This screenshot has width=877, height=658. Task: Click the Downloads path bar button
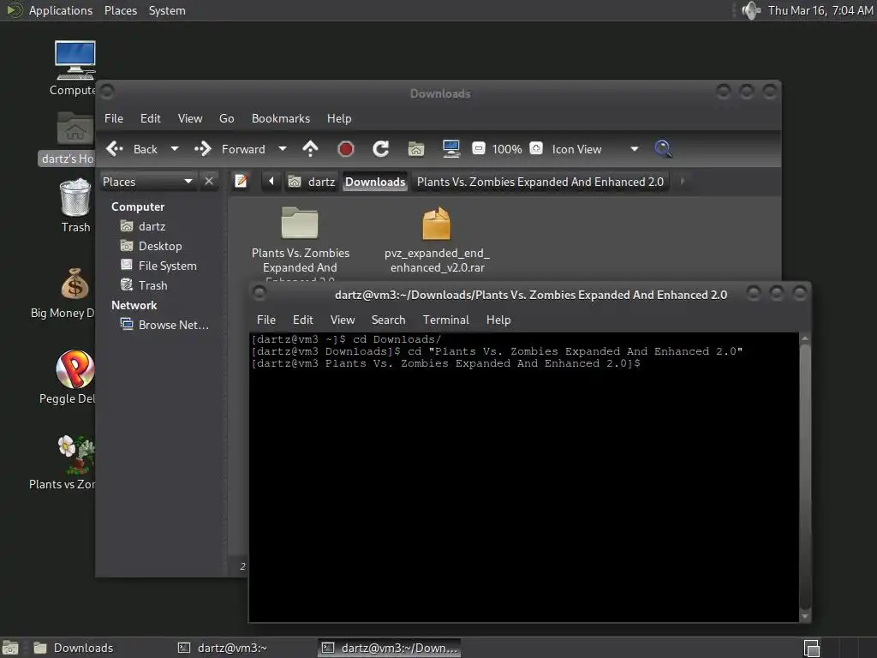(375, 182)
